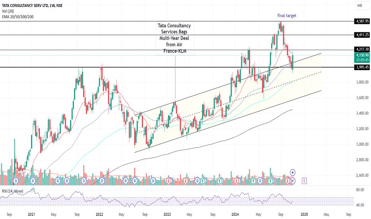This screenshot has width=371, height=219.
Task: Select the Air France-KLM deal callout note
Action: click(x=175, y=38)
